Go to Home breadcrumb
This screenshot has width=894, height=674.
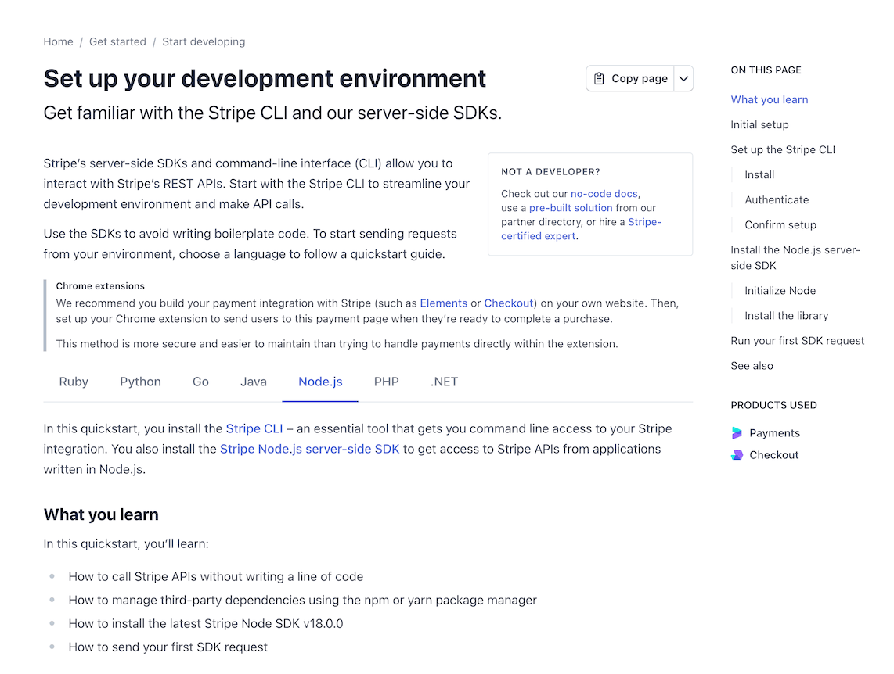[58, 41]
